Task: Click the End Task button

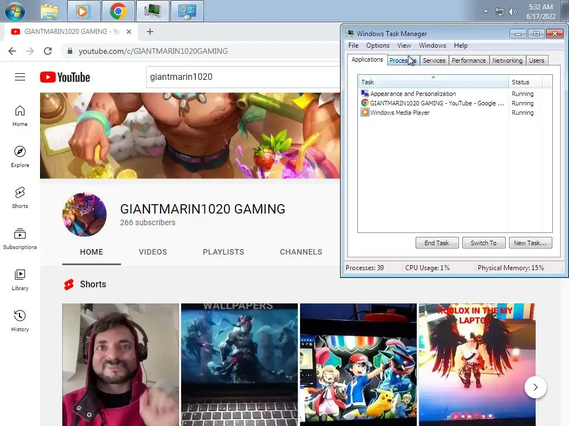Action: point(437,243)
